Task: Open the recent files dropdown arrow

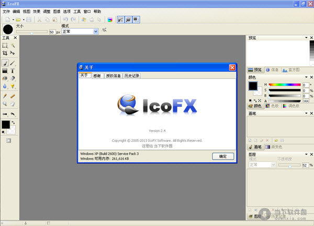Action: tap(24, 19)
